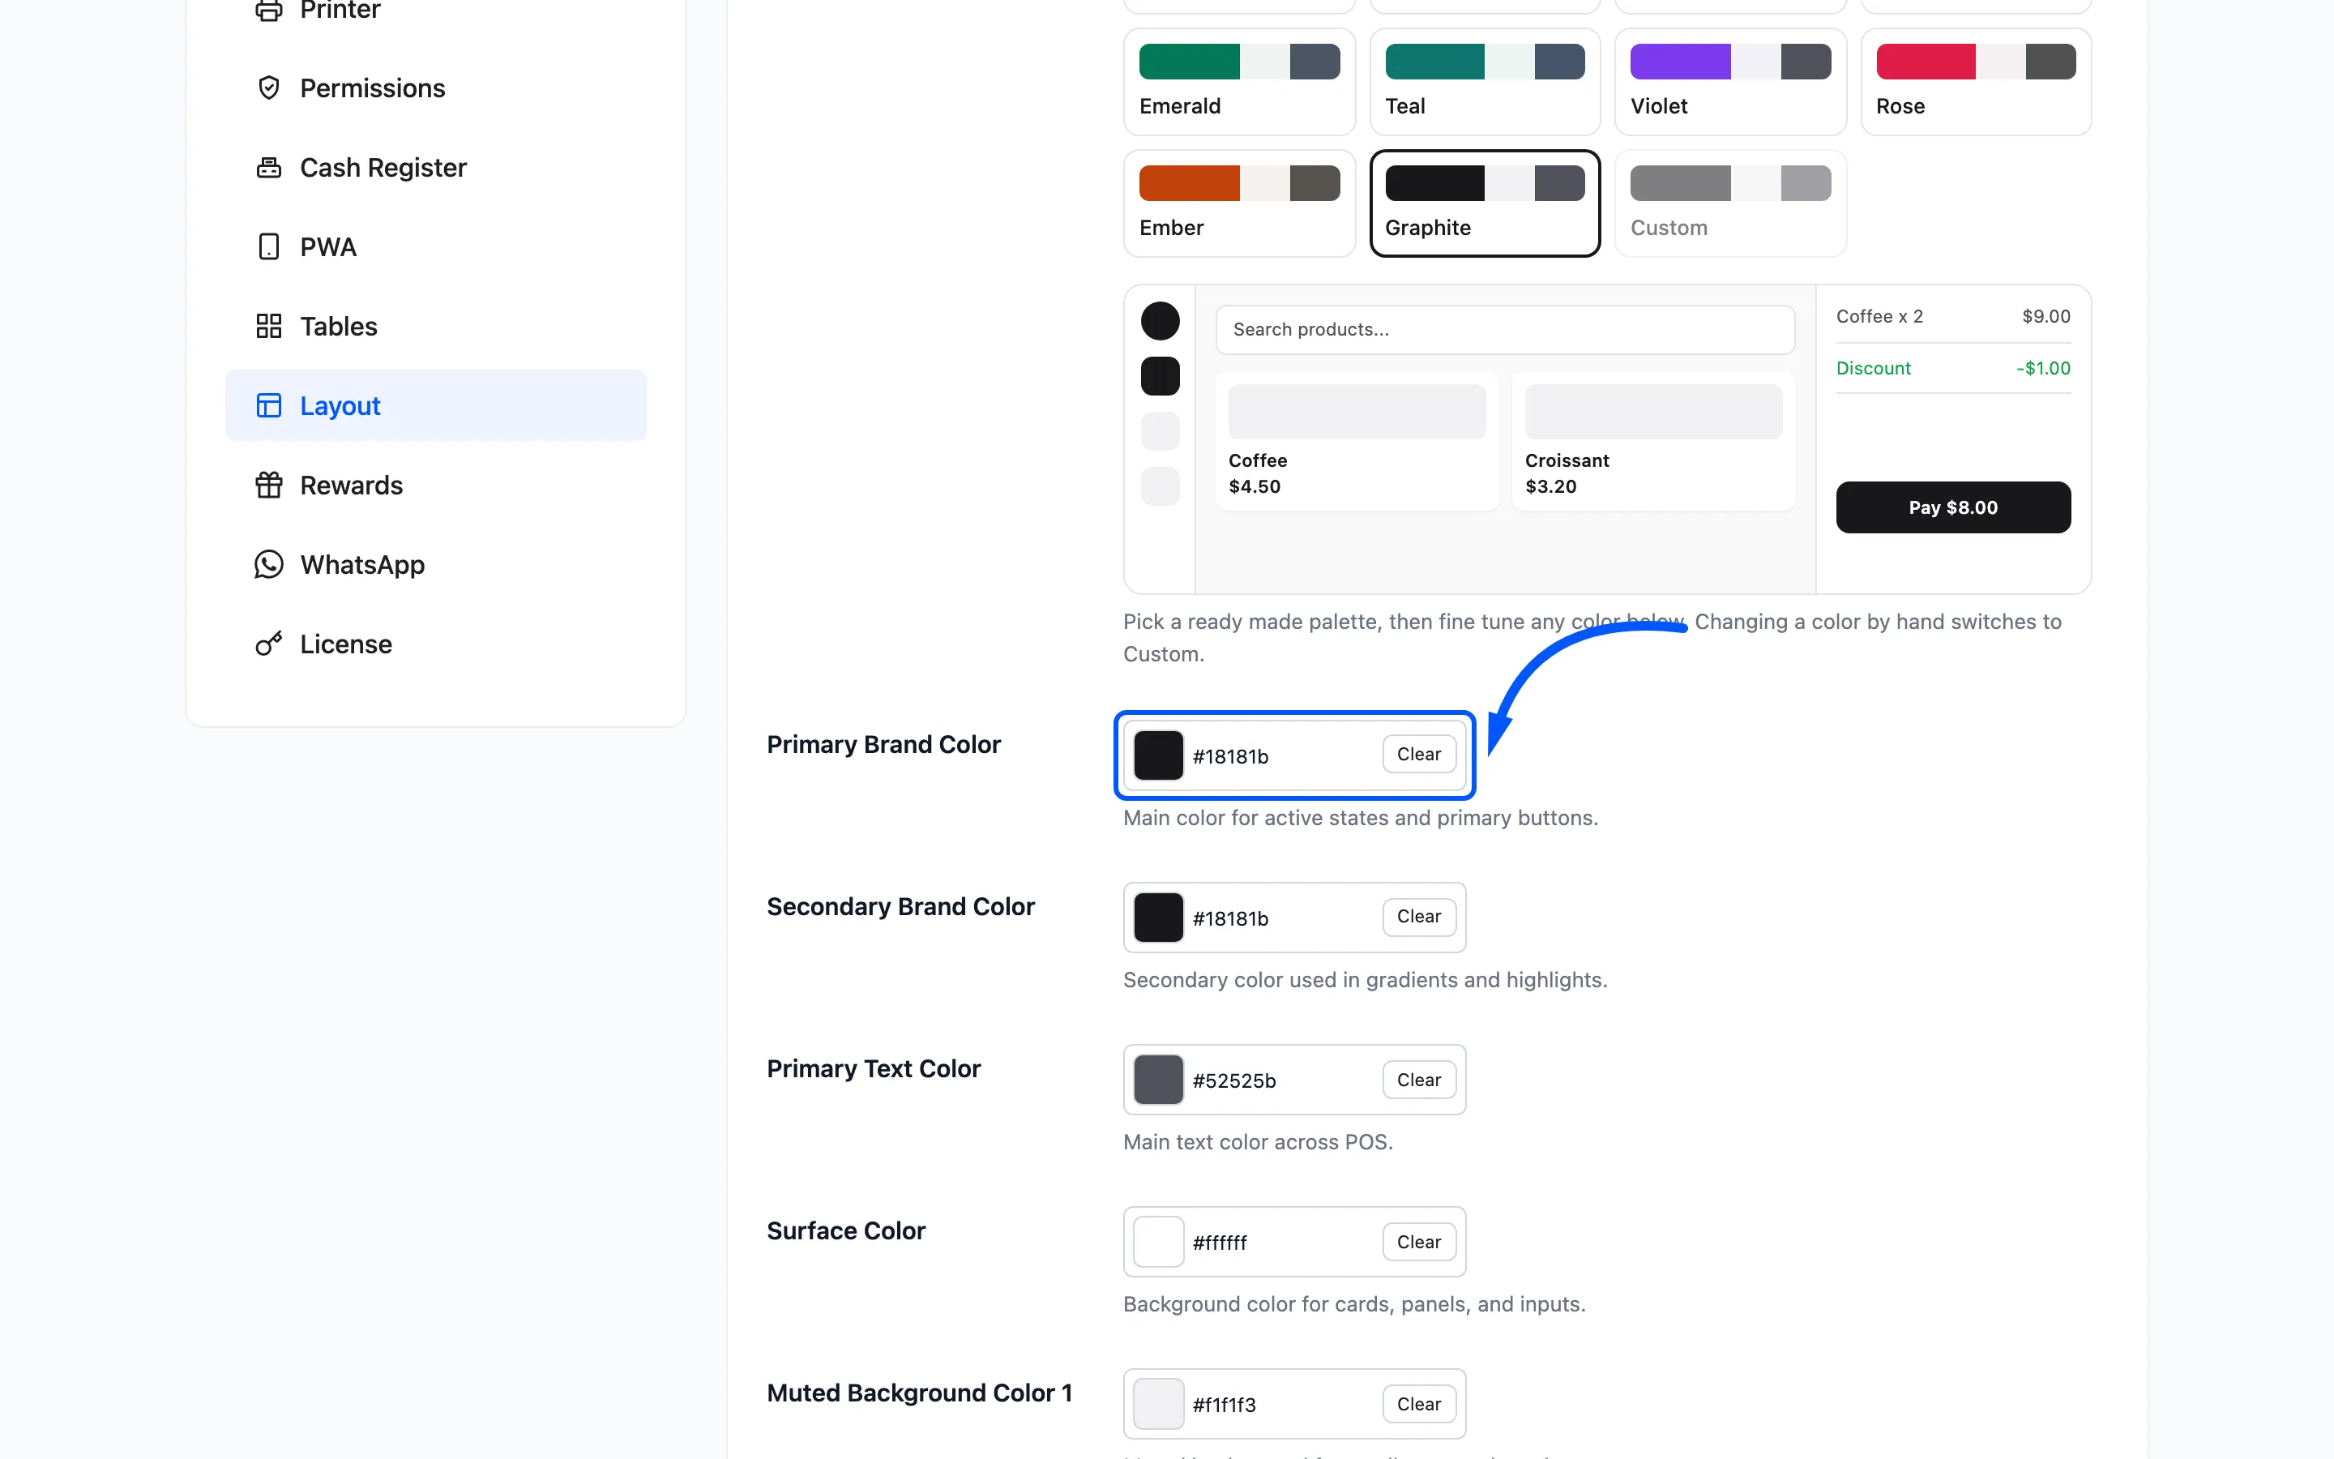Click the Cash Register icon
The image size is (2334, 1459).
(x=268, y=168)
